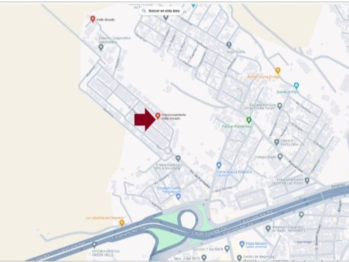
Task: Select the Quinta el Higo teal marker
Action: point(296,86)
